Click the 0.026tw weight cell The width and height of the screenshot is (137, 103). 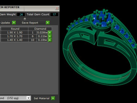42,33
